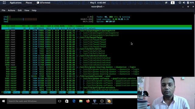
Task: Open the Windows Start button
Action: [3, 101]
